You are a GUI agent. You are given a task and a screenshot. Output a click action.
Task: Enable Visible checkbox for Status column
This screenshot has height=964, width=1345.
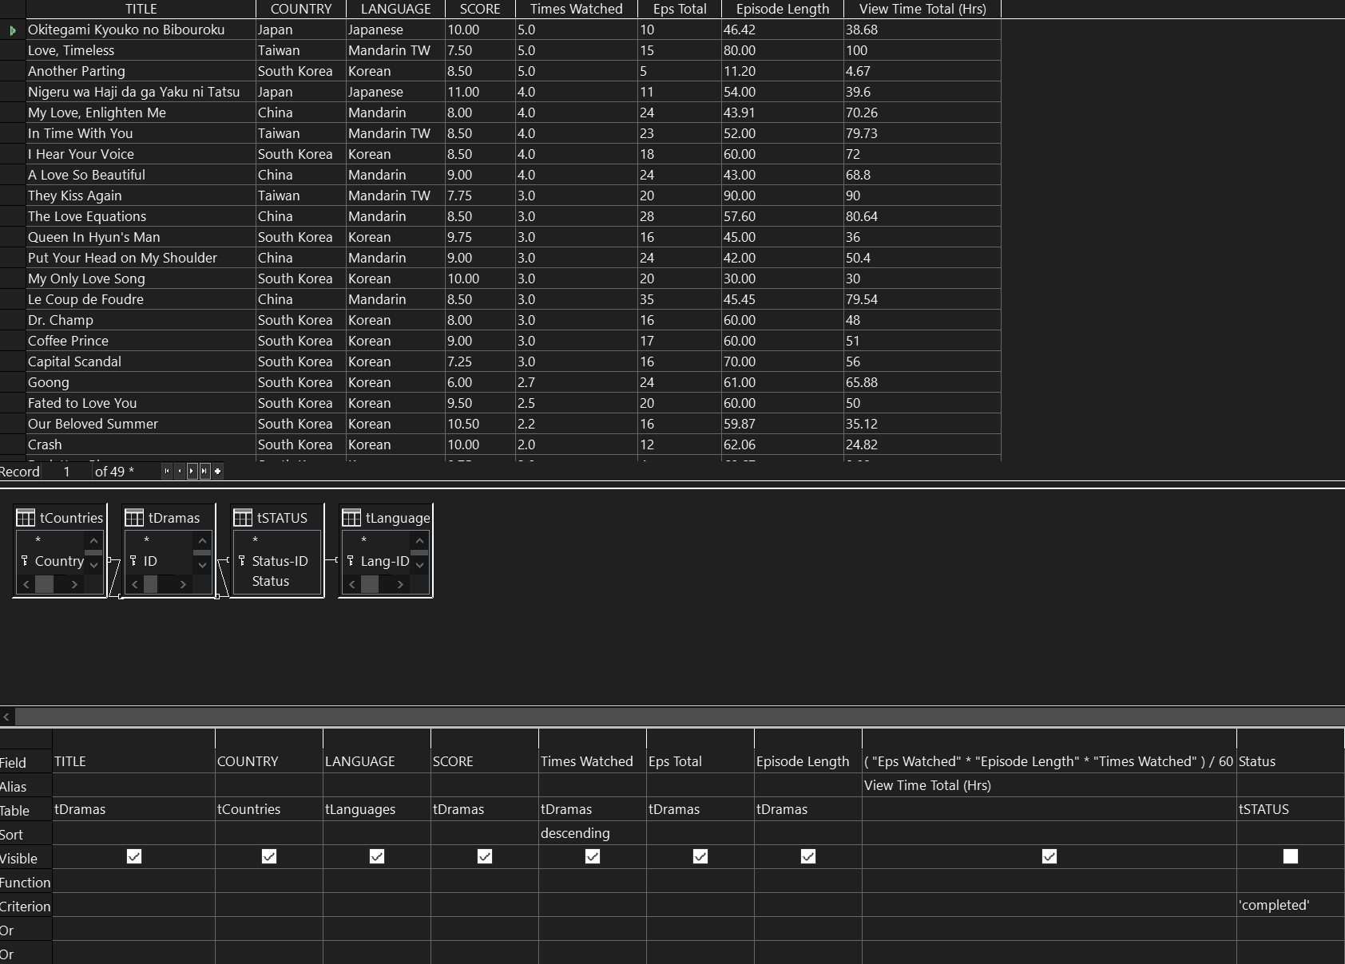[x=1290, y=856]
